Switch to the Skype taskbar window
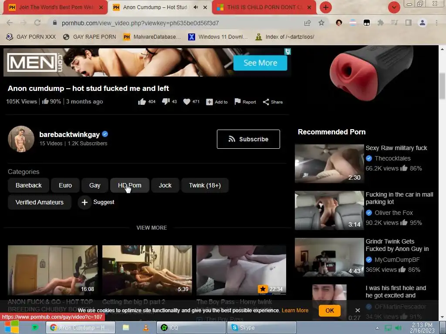The height and width of the screenshot is (334, 446). click(x=261, y=328)
